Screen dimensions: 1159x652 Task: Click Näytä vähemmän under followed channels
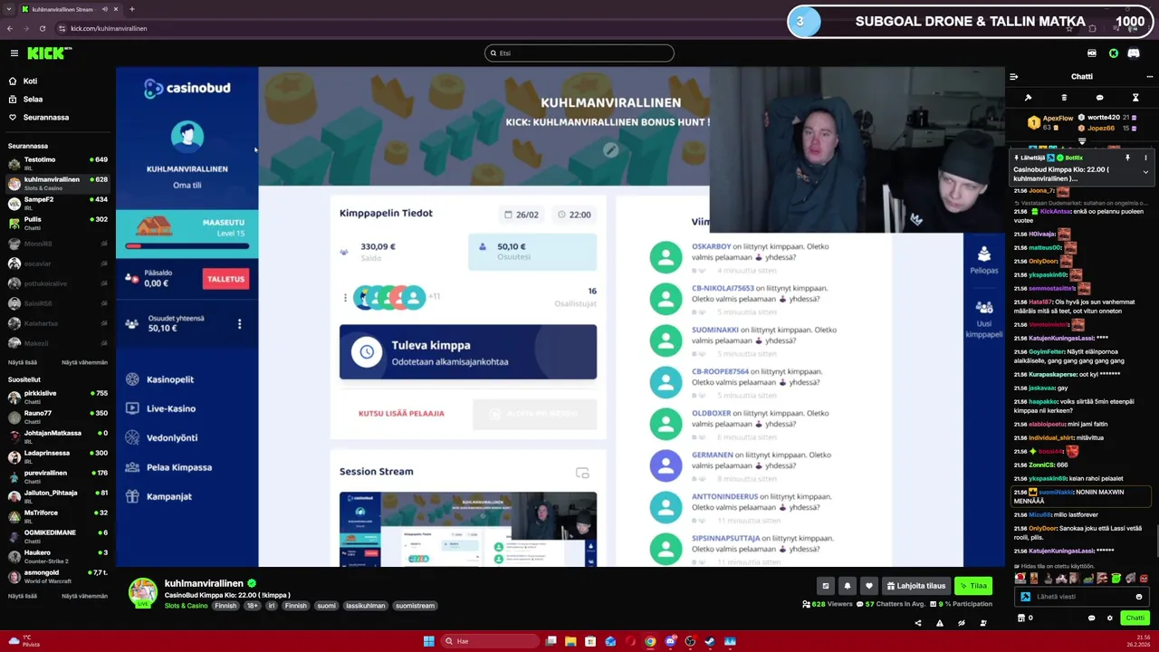pos(84,362)
